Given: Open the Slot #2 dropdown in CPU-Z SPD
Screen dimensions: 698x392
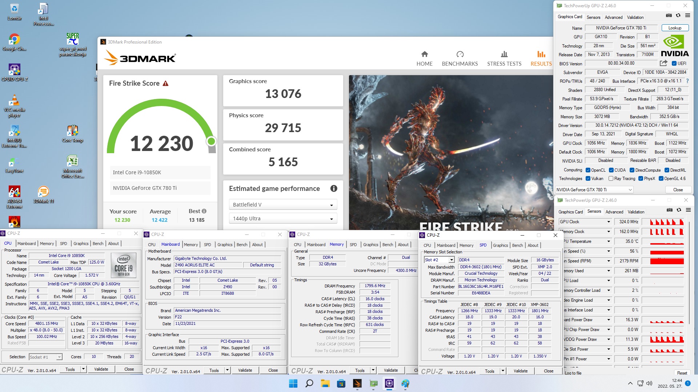Looking at the screenshot, I should pyautogui.click(x=439, y=260).
